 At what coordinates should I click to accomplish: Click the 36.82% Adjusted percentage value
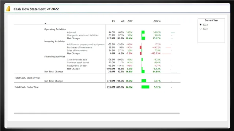pos(157,32)
